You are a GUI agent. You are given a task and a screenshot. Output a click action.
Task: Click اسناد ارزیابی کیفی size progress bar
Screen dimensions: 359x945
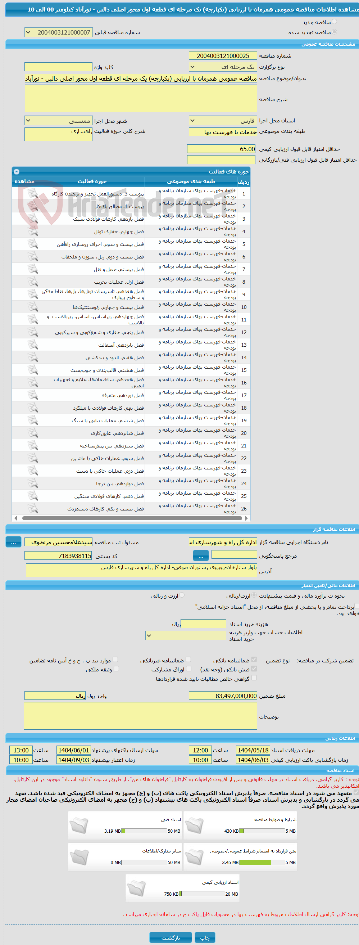(202, 894)
